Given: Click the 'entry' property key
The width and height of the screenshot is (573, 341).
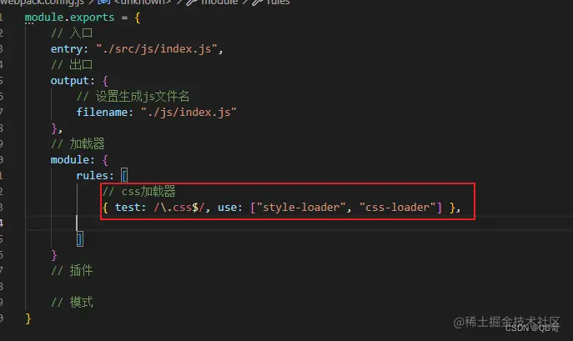Looking at the screenshot, I should (x=67, y=48).
